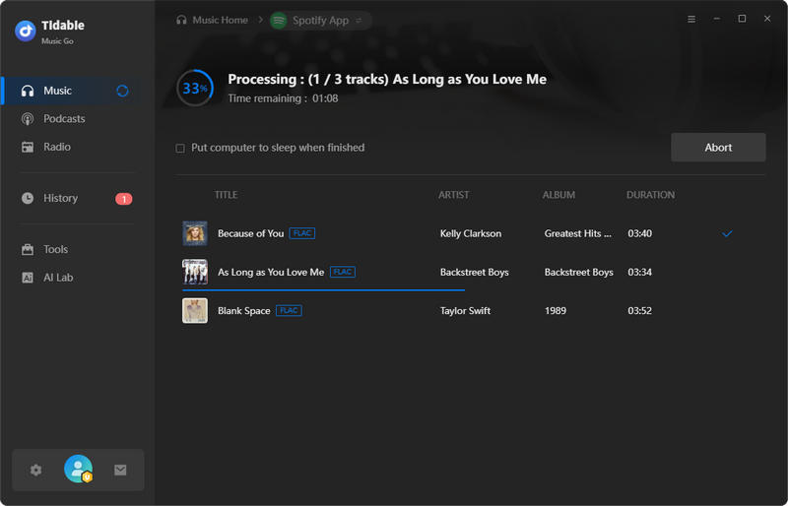Viewport: 788px width, 506px height.
Task: Click the Processing As Long as You Love Me heading
Action: click(387, 80)
